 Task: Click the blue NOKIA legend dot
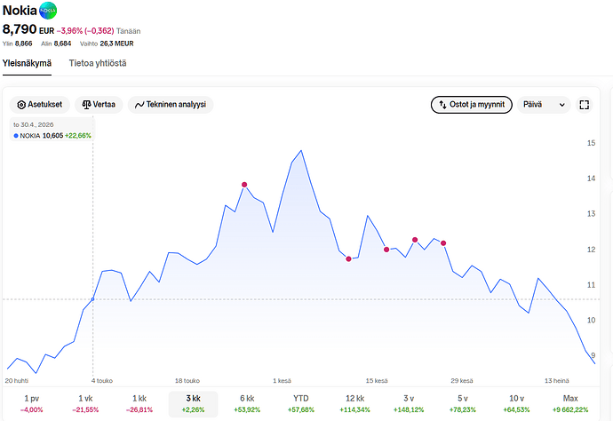coord(16,136)
